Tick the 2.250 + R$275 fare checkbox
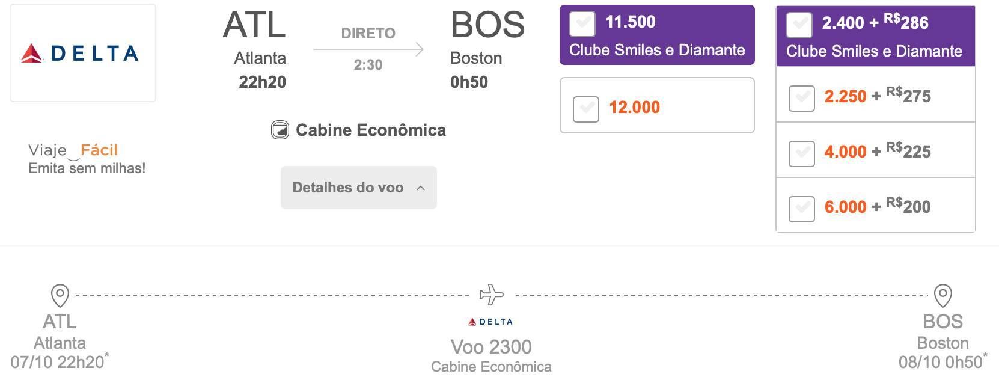 [802, 98]
